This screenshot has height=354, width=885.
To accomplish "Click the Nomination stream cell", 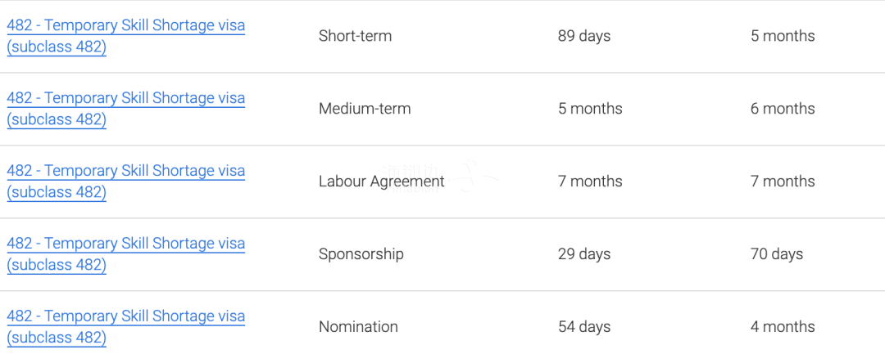I will (x=358, y=327).
